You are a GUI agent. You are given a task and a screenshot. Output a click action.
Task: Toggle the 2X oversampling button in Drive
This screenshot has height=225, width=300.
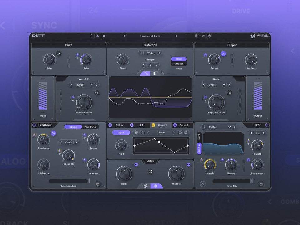coord(59,54)
